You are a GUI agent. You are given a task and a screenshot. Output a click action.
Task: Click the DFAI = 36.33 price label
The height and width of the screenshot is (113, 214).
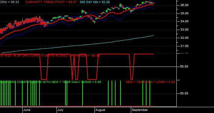pyautogui.click(x=9, y=2)
